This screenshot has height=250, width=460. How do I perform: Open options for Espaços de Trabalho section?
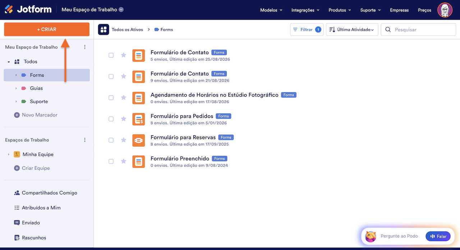pos(85,140)
